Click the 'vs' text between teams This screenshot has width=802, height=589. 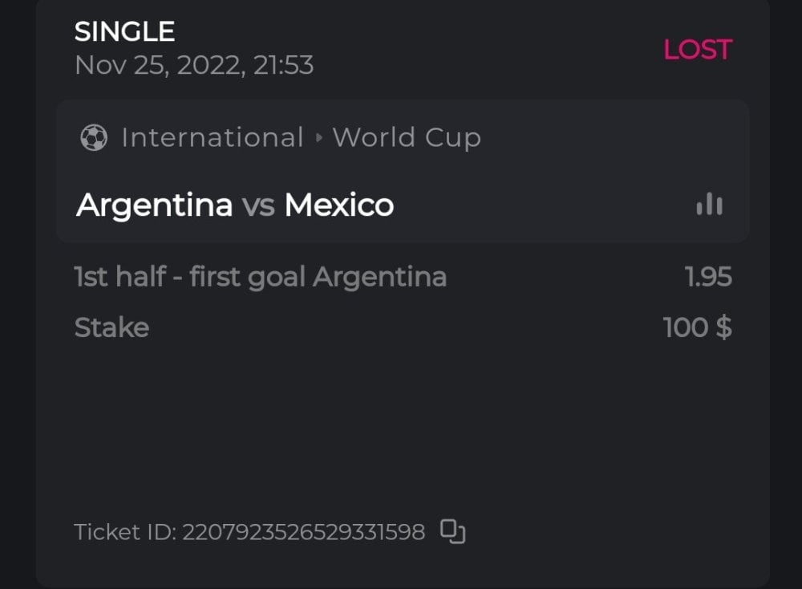point(258,206)
